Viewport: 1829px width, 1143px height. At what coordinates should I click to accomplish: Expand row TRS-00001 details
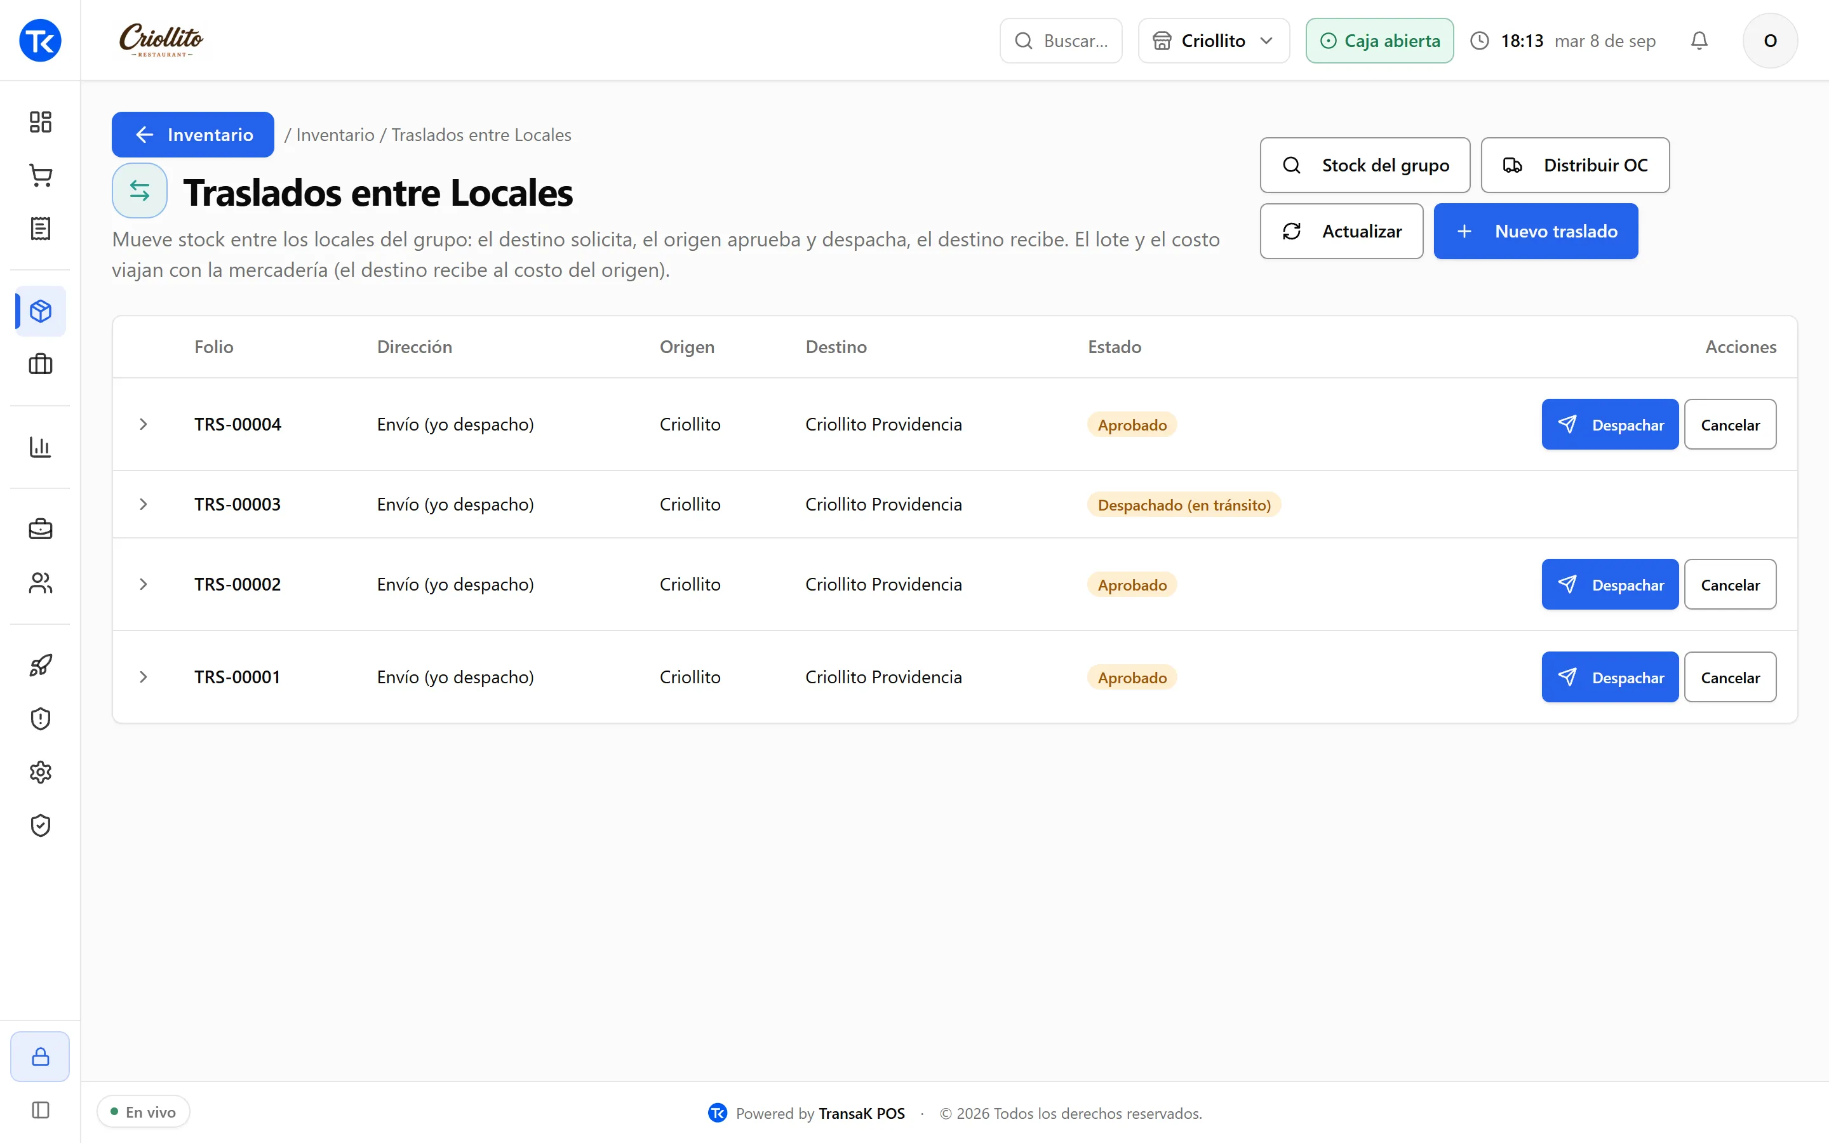pyautogui.click(x=143, y=676)
